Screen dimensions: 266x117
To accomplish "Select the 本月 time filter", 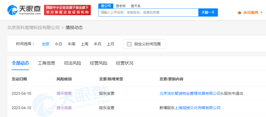I will 97,44.
